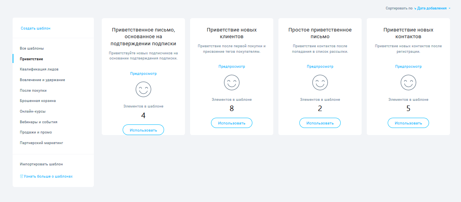
Task: Use the Приветствие новых клиентов template
Action: (x=231, y=123)
